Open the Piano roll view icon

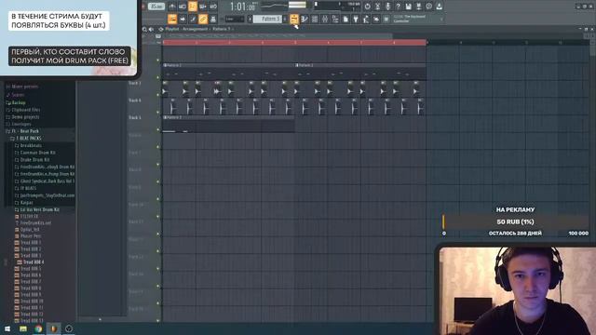(305, 19)
